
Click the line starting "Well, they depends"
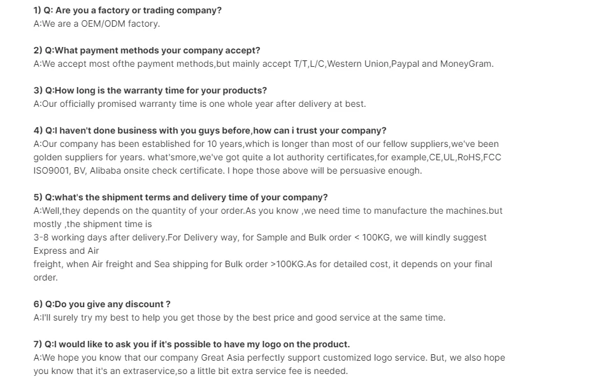[268, 211]
